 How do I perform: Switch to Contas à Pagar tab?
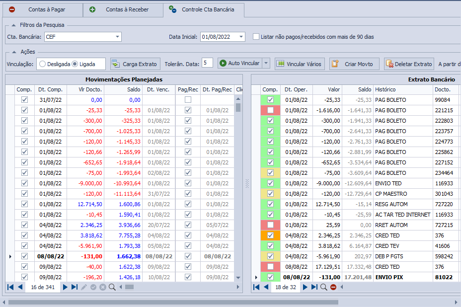click(43, 10)
